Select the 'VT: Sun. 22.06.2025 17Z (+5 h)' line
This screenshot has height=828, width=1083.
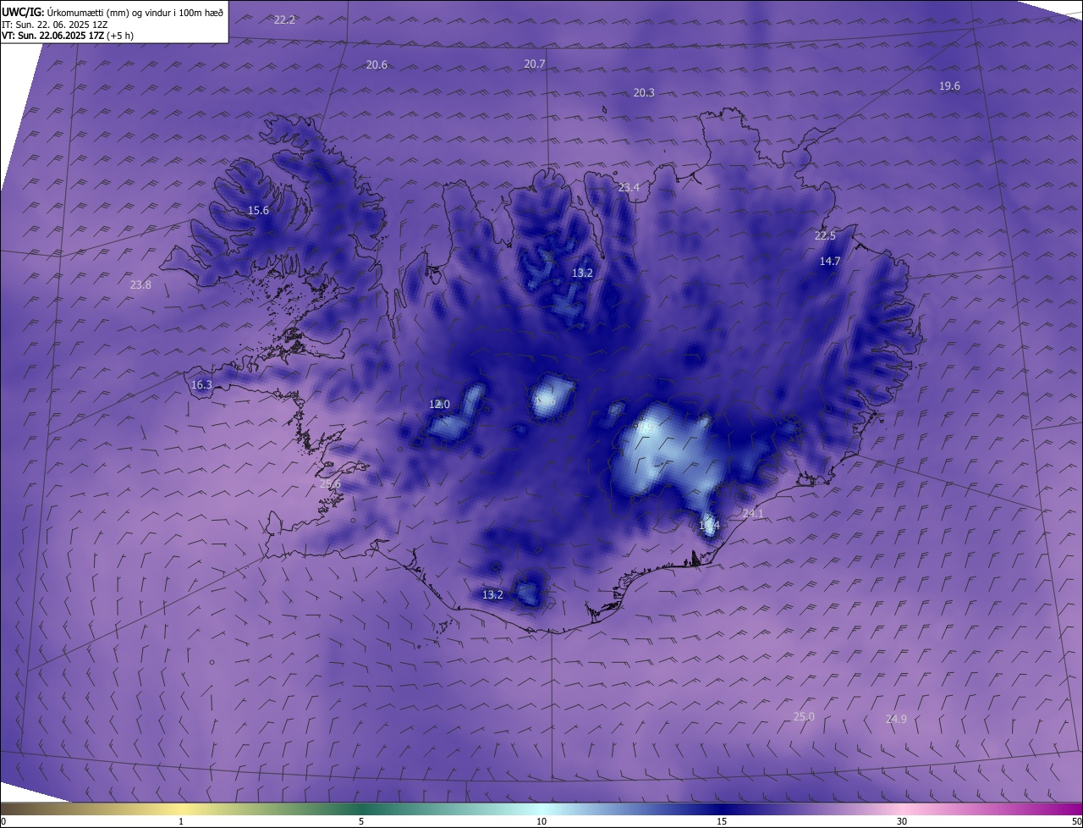(68, 36)
